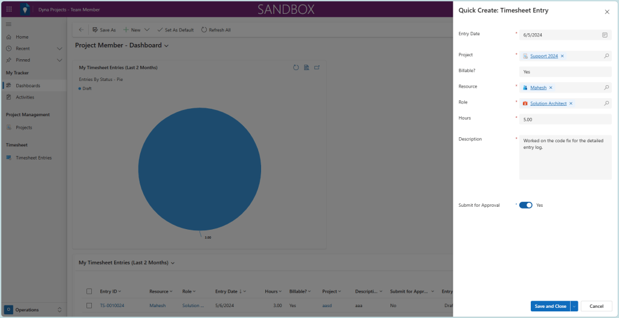Remove Mahesh from the Resource field
Screen dimensions: 619x318
pyautogui.click(x=551, y=88)
